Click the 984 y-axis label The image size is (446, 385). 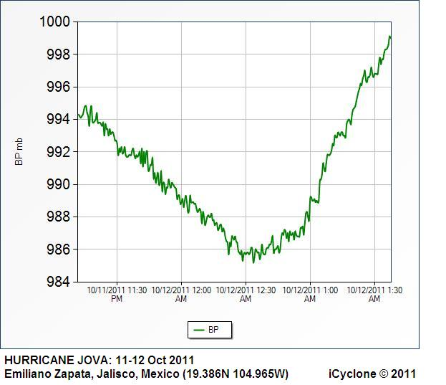click(58, 282)
